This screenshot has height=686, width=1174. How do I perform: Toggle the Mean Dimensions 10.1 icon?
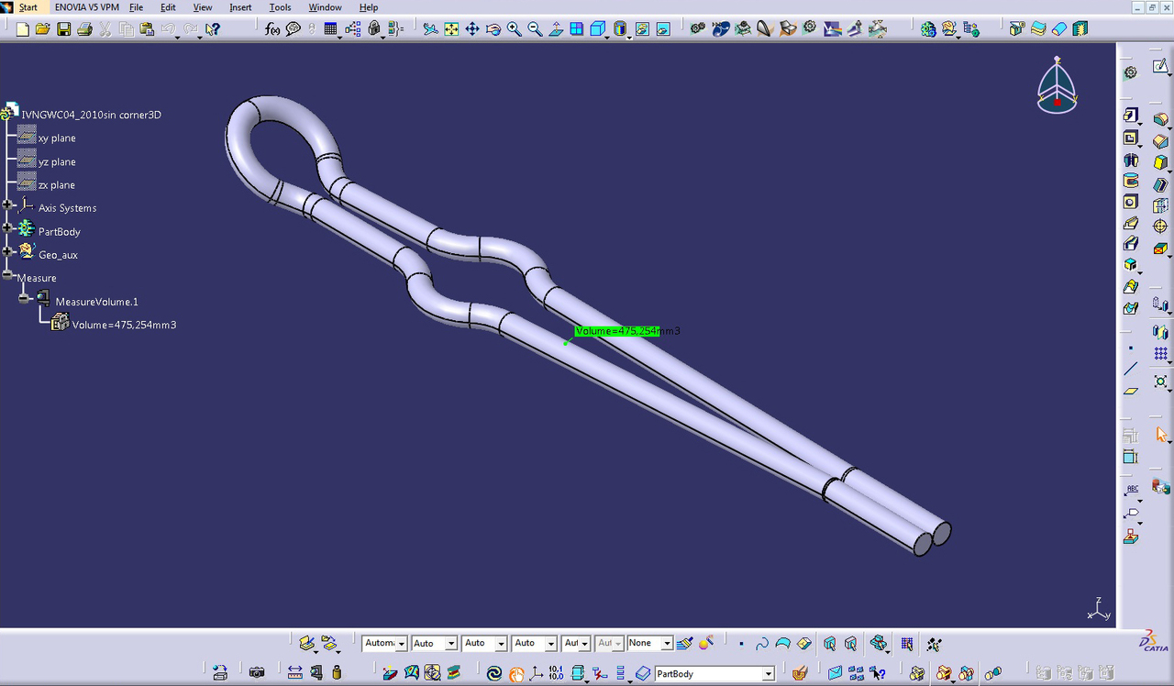[x=556, y=673]
